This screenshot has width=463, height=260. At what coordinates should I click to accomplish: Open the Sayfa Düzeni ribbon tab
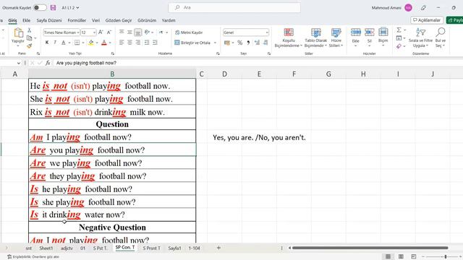[x=49, y=20]
